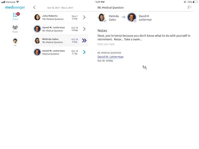
Task: Select David M. Letterman avatar for RE: Medical Question row
Action: (x=37, y=29)
